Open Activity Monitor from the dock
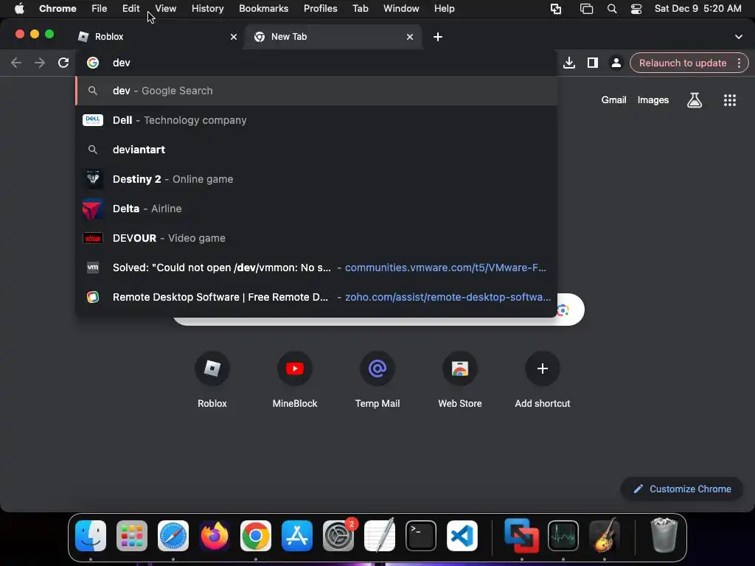This screenshot has width=755, height=566. coord(563,536)
